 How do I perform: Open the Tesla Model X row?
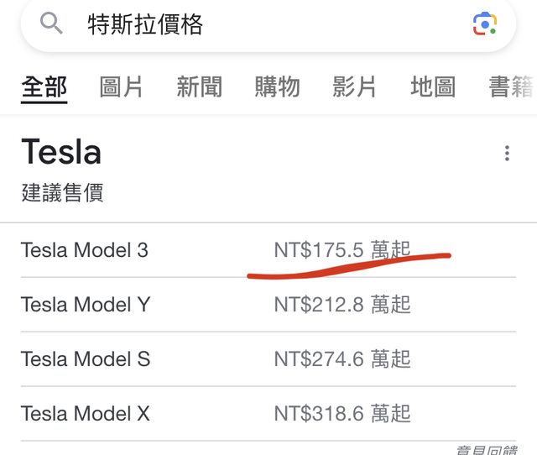pos(86,413)
